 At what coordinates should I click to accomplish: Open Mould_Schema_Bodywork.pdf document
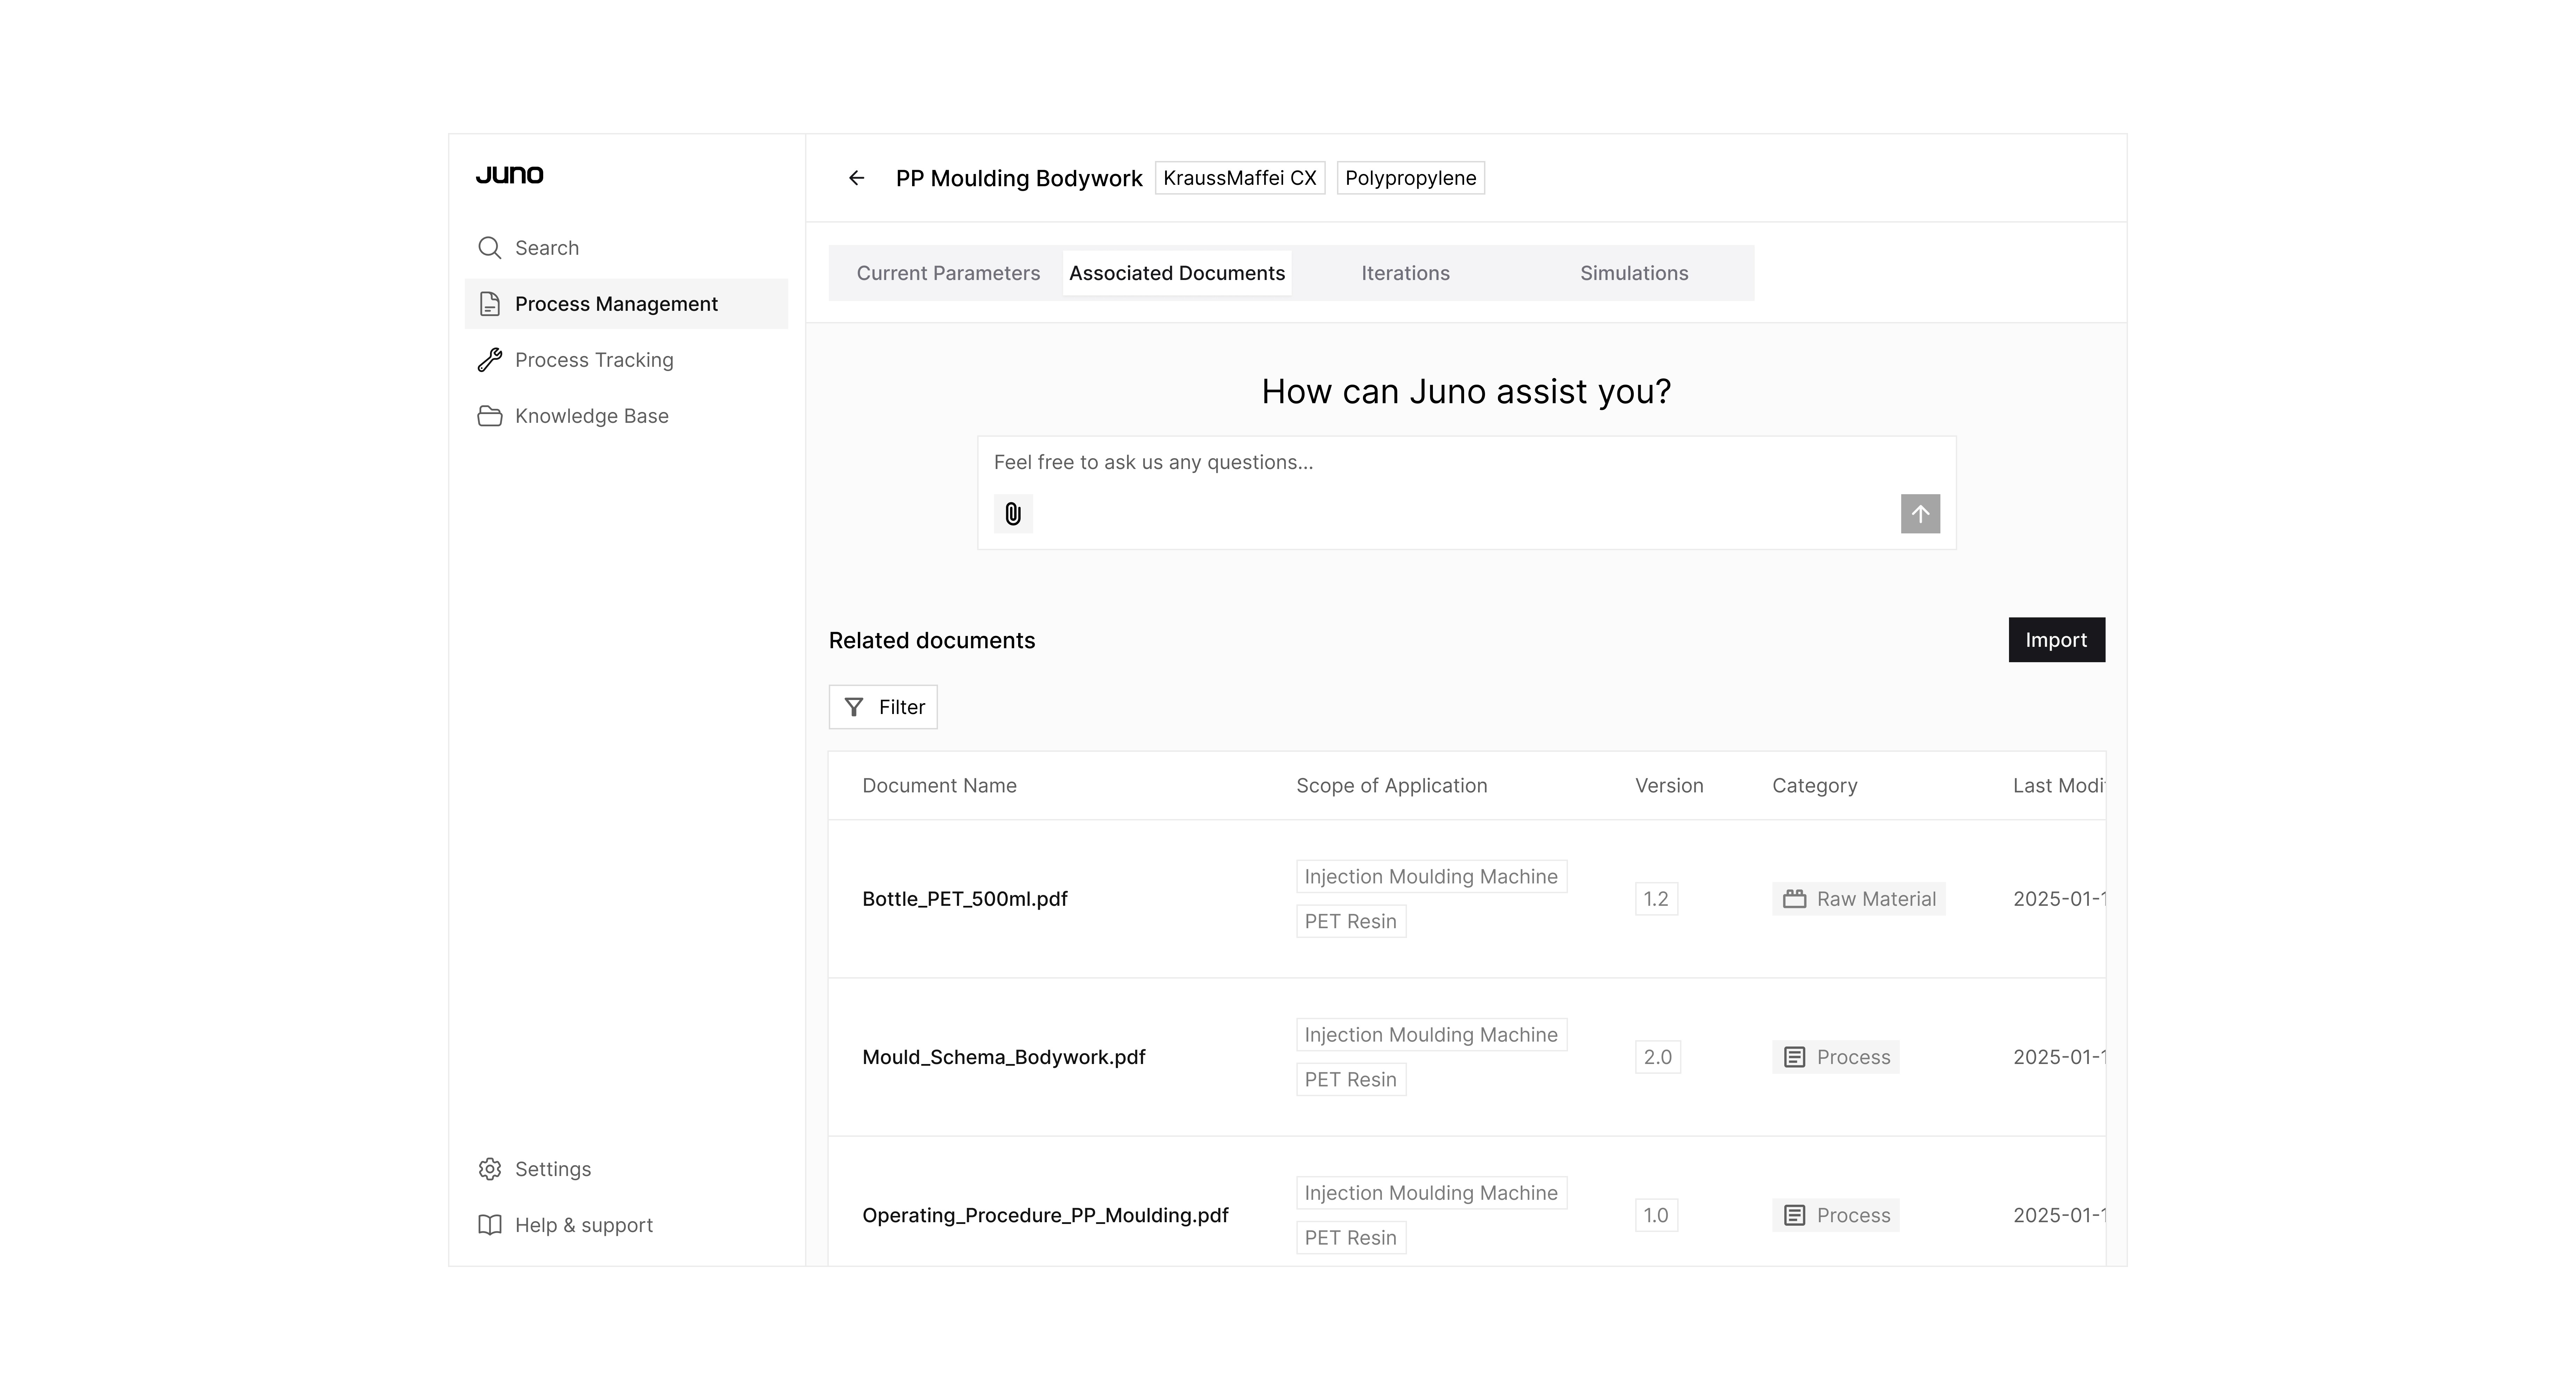pos(1003,1057)
